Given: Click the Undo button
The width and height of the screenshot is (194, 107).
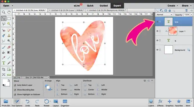Looking at the screenshot, I should (x=27, y=103).
